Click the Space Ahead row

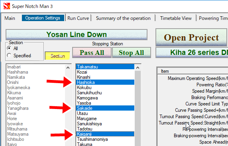coord(193,142)
